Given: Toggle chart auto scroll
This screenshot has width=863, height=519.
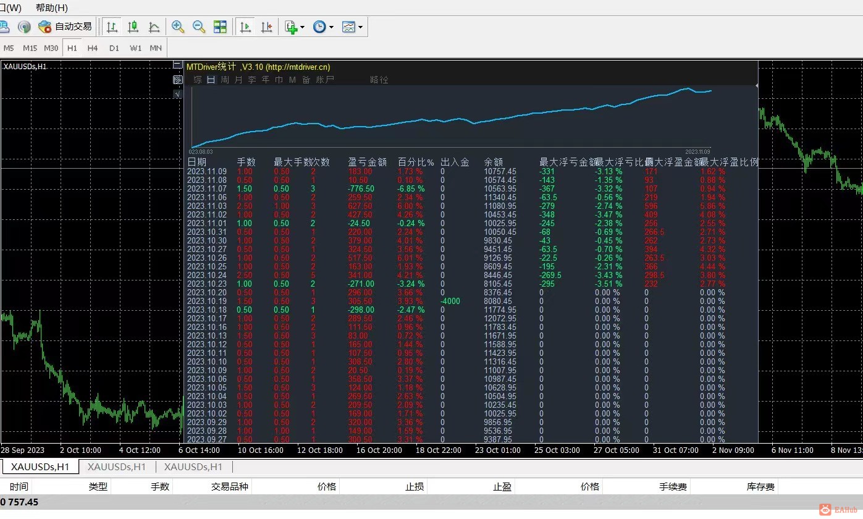Looking at the screenshot, I should coord(245,27).
